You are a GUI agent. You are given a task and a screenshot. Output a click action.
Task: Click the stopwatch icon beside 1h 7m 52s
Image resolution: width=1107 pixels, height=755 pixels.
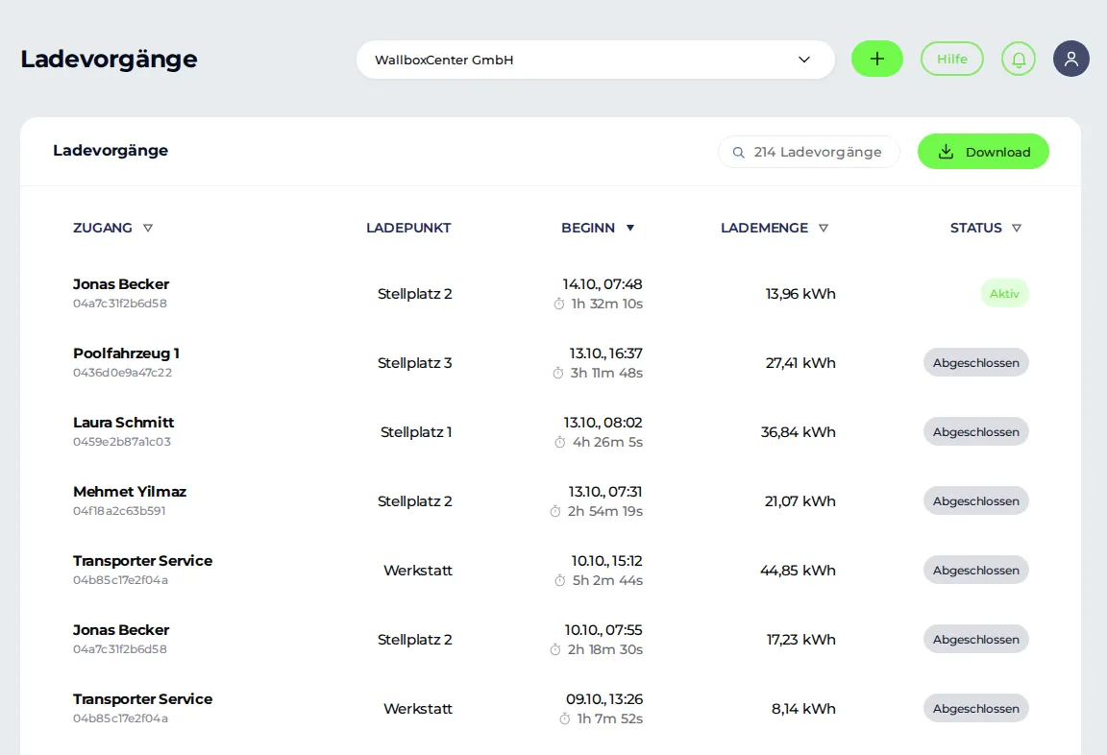point(565,719)
